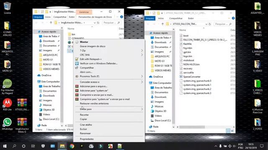Viewport: 268px width, 150px height.
Task: Choose Excluir in context menu
Action: pyautogui.click(x=109, y=129)
